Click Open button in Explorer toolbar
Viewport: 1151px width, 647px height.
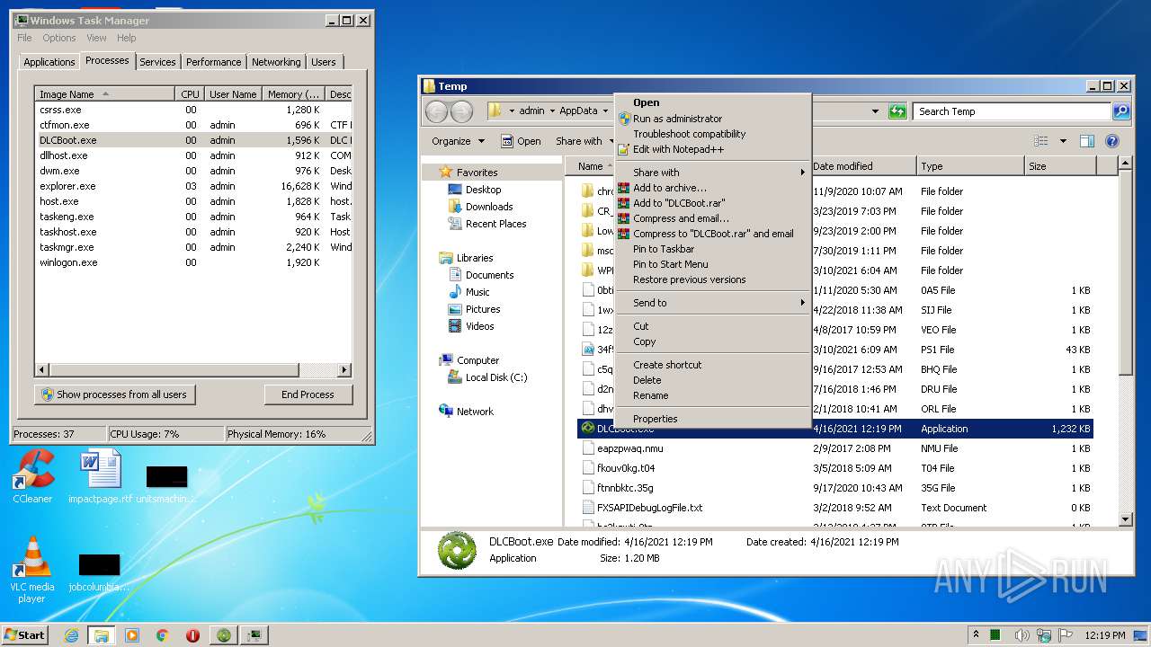tap(521, 141)
